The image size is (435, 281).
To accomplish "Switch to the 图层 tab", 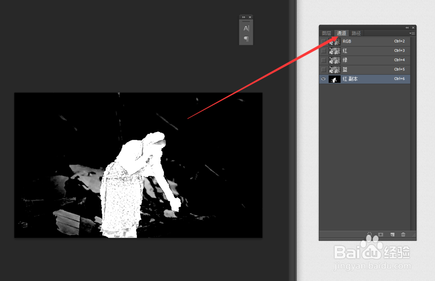I will tap(327, 33).
